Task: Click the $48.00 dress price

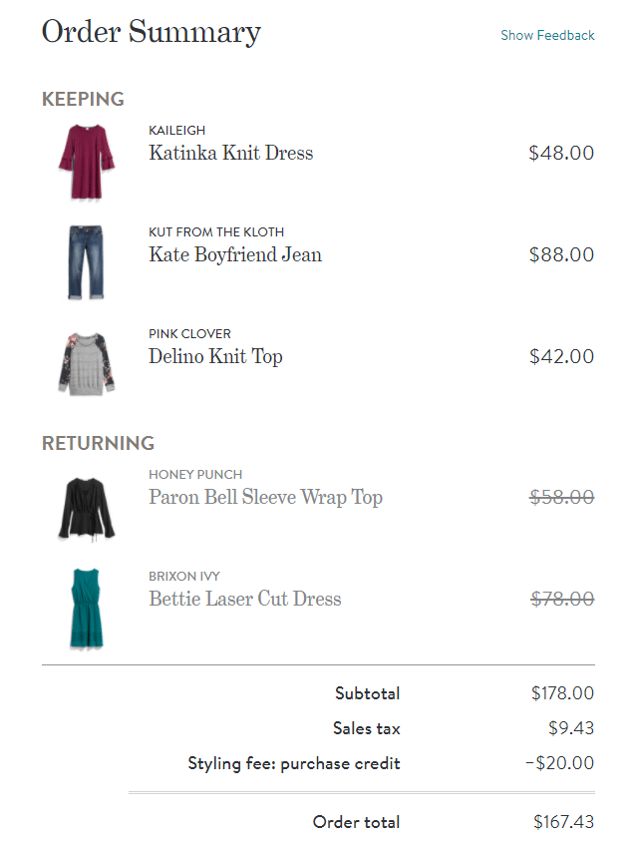Action: coord(561,153)
